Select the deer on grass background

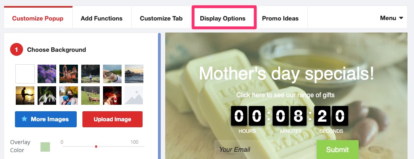(x=90, y=96)
